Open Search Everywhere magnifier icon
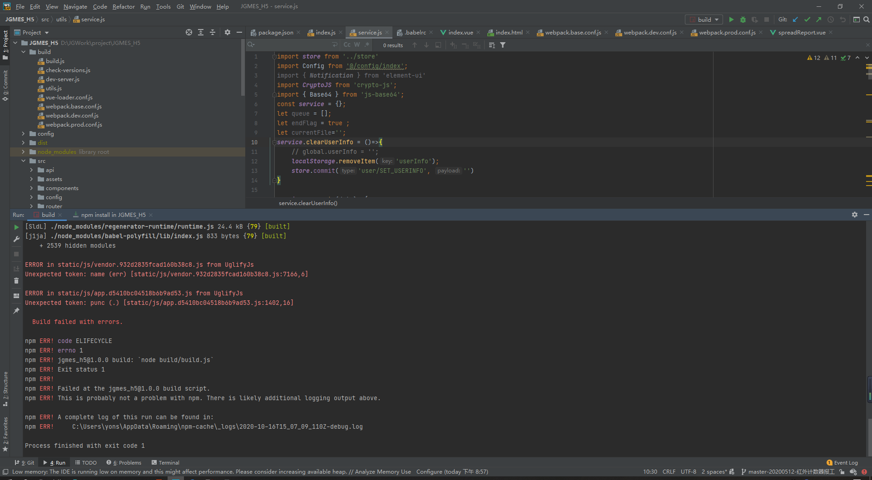The image size is (872, 480). 866,20
